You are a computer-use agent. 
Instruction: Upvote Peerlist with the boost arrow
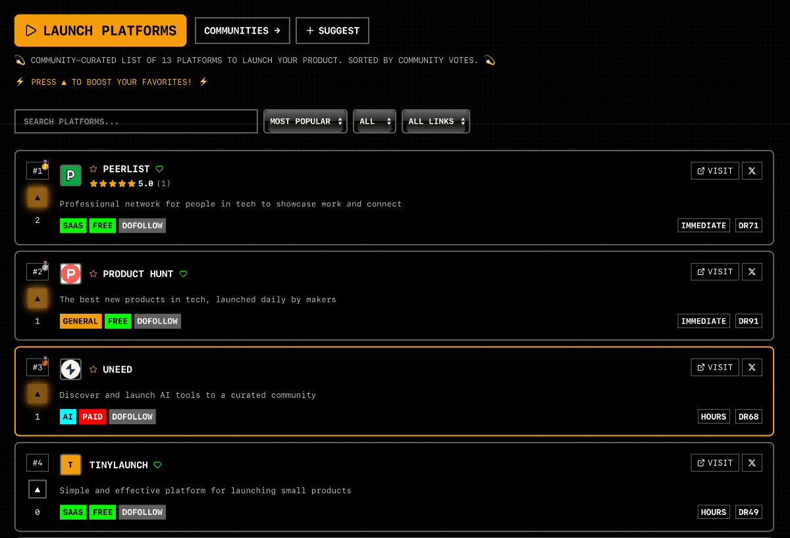[x=38, y=197]
